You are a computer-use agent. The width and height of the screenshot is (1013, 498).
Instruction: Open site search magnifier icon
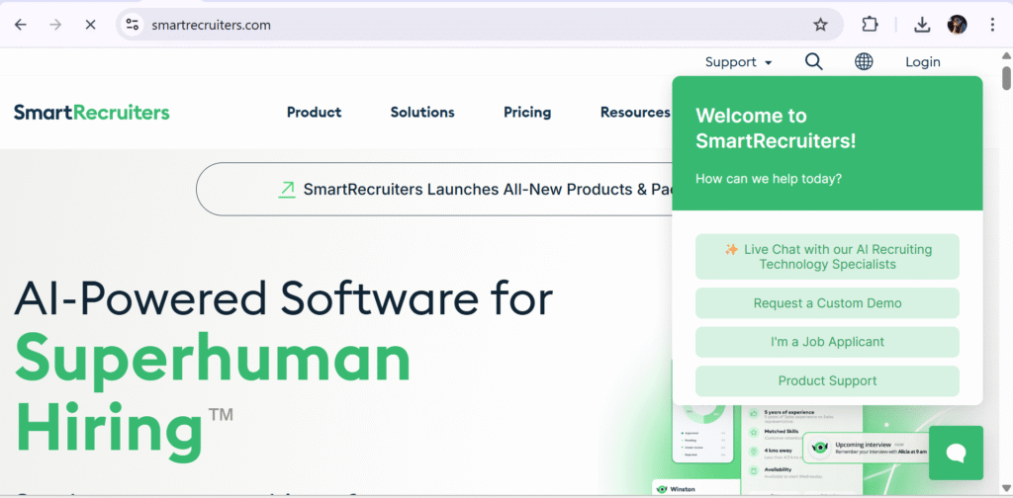pyautogui.click(x=814, y=62)
